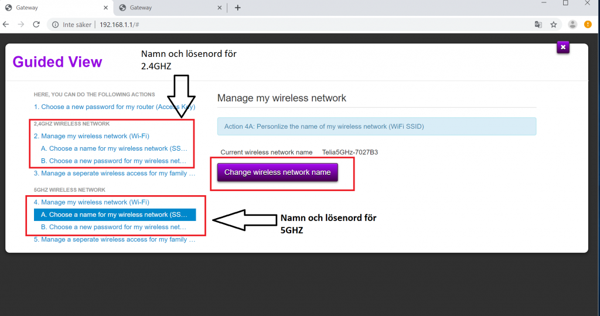This screenshot has height=316, width=600.
Task: Click the highlighted 5GHz 'Choose a name' item
Action: pos(115,215)
